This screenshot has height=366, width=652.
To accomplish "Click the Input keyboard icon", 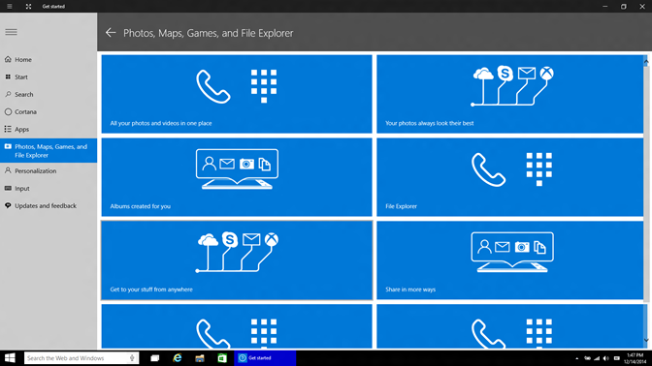I will point(8,188).
